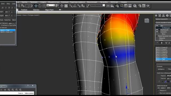
Task: Enable the Жесткие маркеры checkbox
Action: pyautogui.click(x=158, y=93)
